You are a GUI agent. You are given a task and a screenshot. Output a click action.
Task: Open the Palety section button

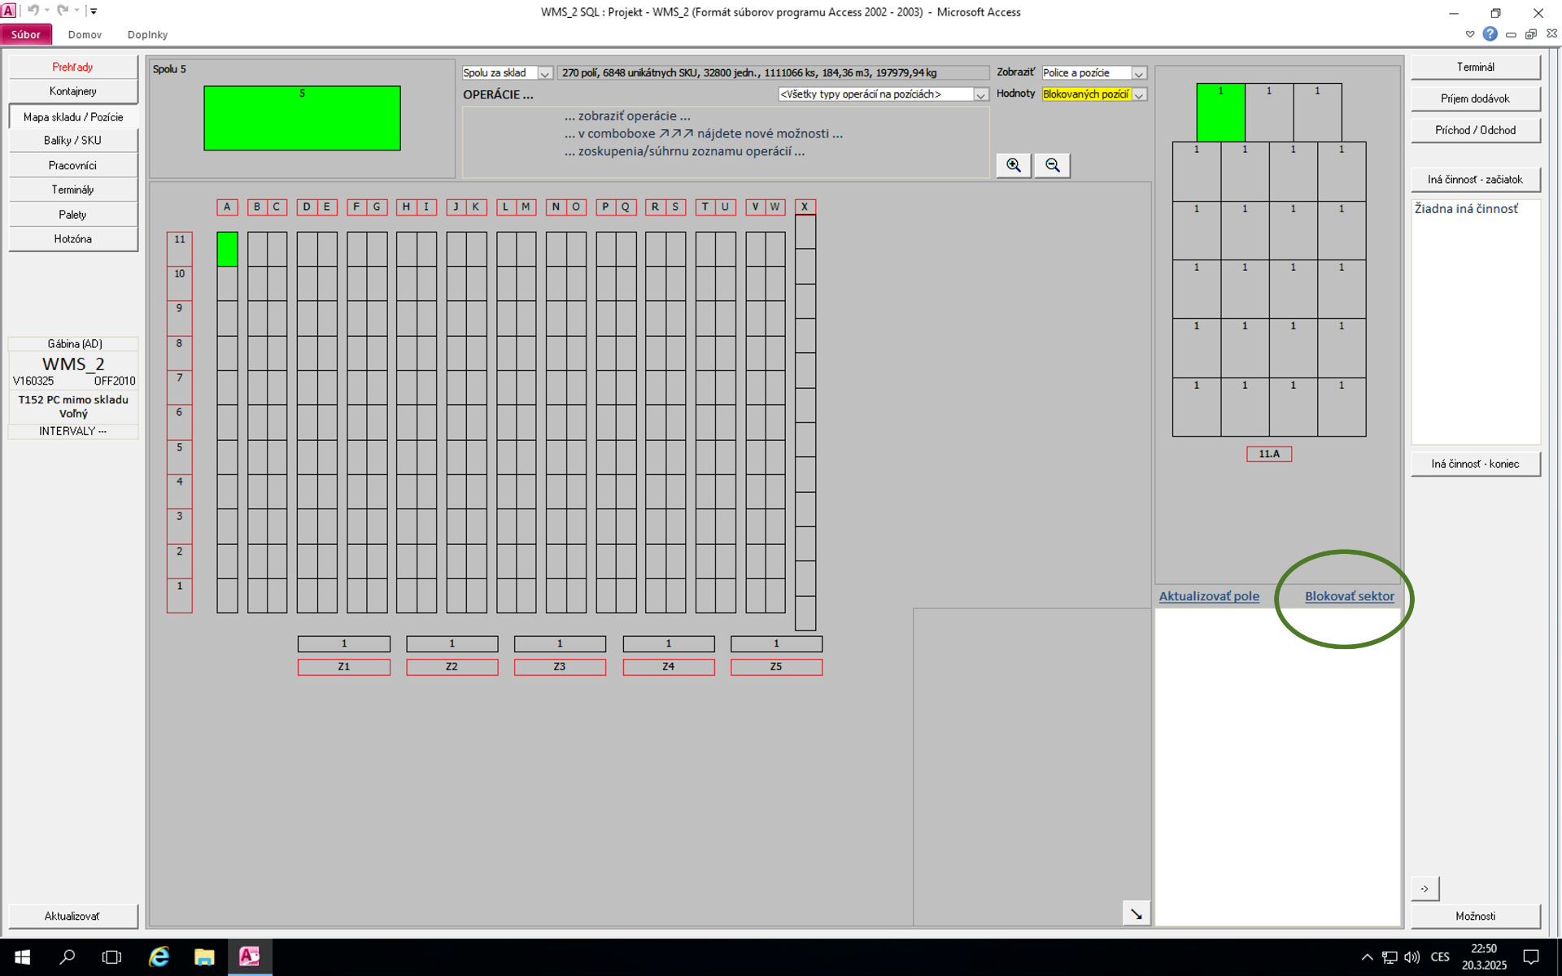pyautogui.click(x=72, y=215)
